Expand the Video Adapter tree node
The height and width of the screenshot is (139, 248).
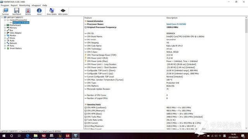coord(5,33)
